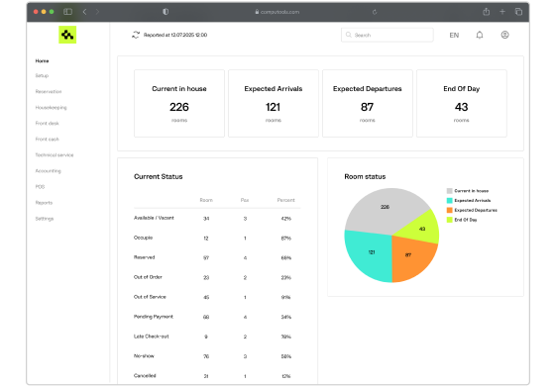Open Settings in the sidebar
The width and height of the screenshot is (555, 387).
(45, 219)
